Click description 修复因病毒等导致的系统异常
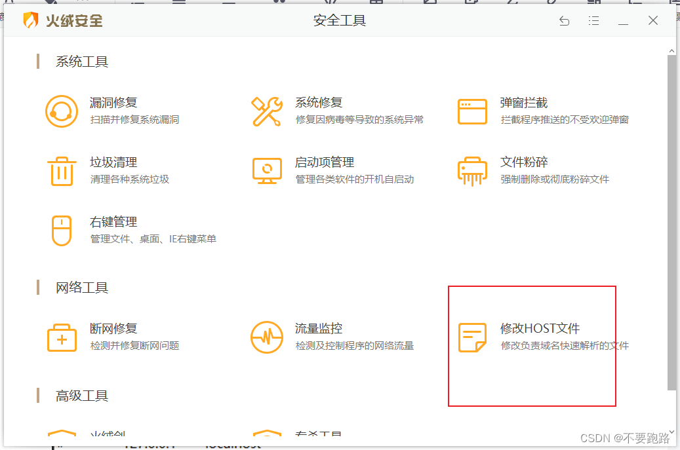The height and width of the screenshot is (450, 680). 359,119
